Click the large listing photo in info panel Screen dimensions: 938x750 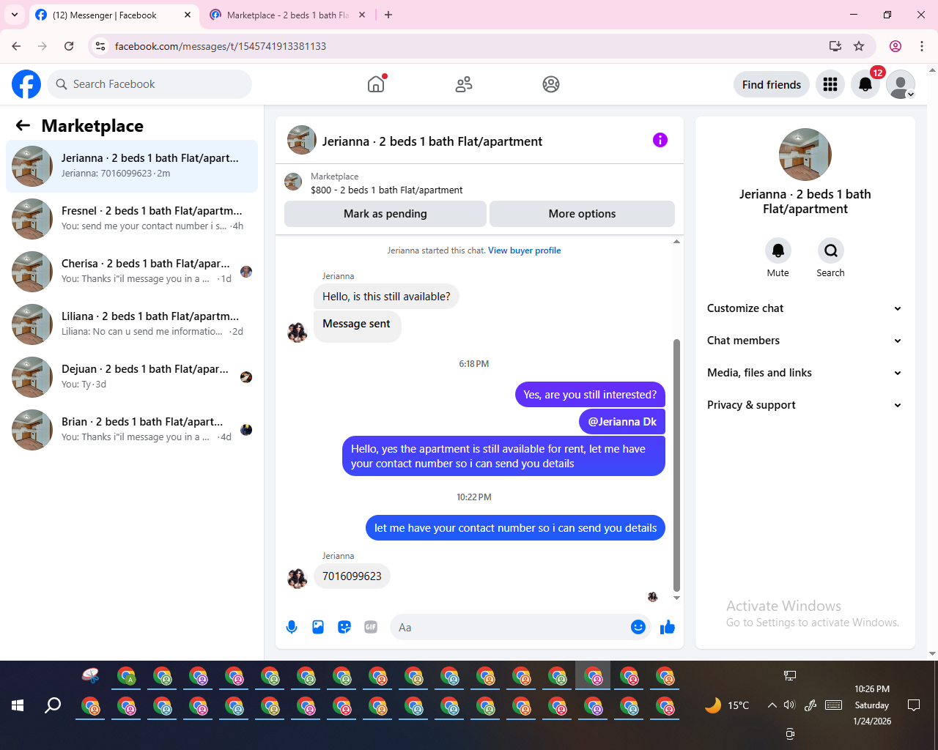805,155
